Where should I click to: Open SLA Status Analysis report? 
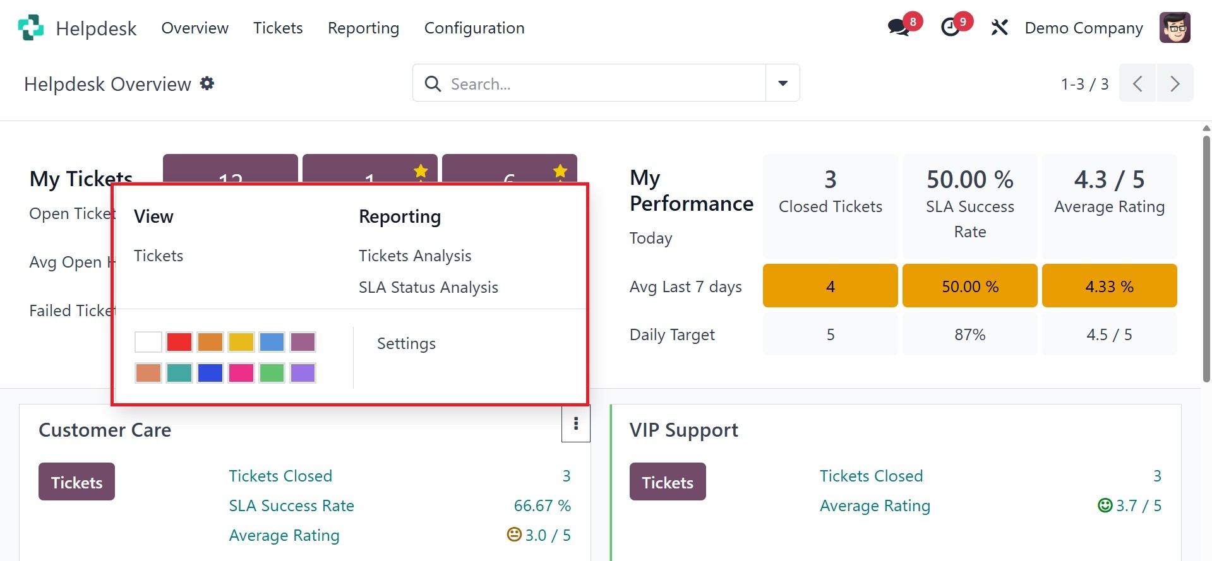pyautogui.click(x=428, y=287)
